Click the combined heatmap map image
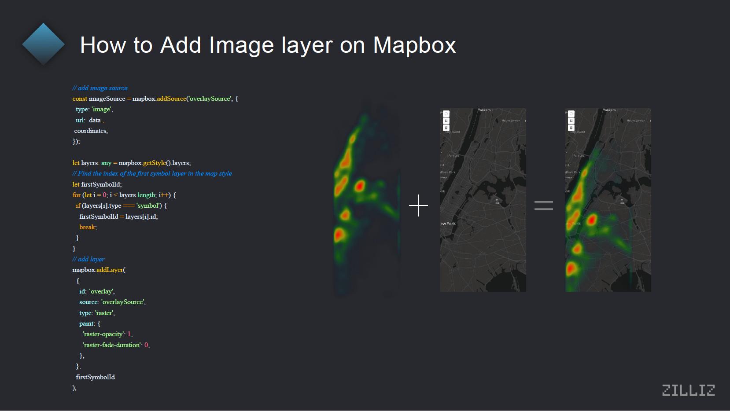This screenshot has width=730, height=411. coord(608,200)
